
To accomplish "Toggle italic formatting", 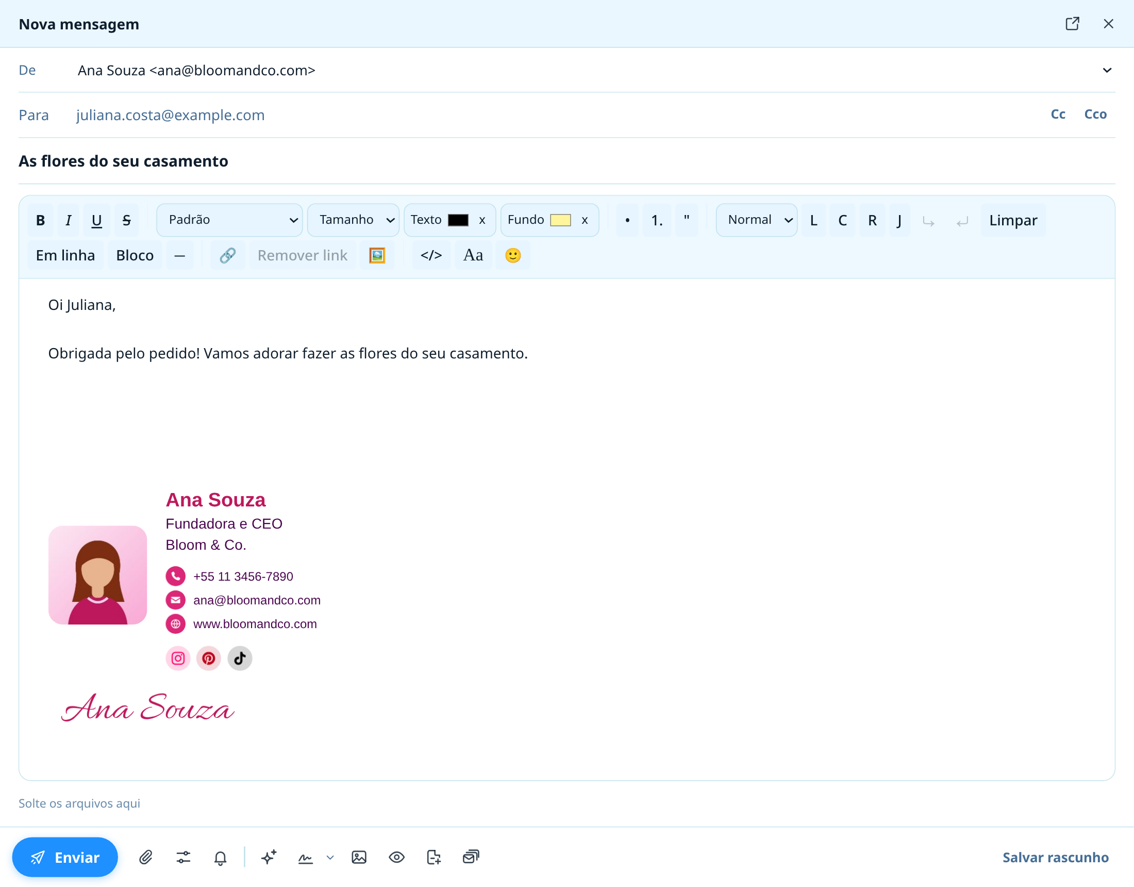I will point(68,220).
